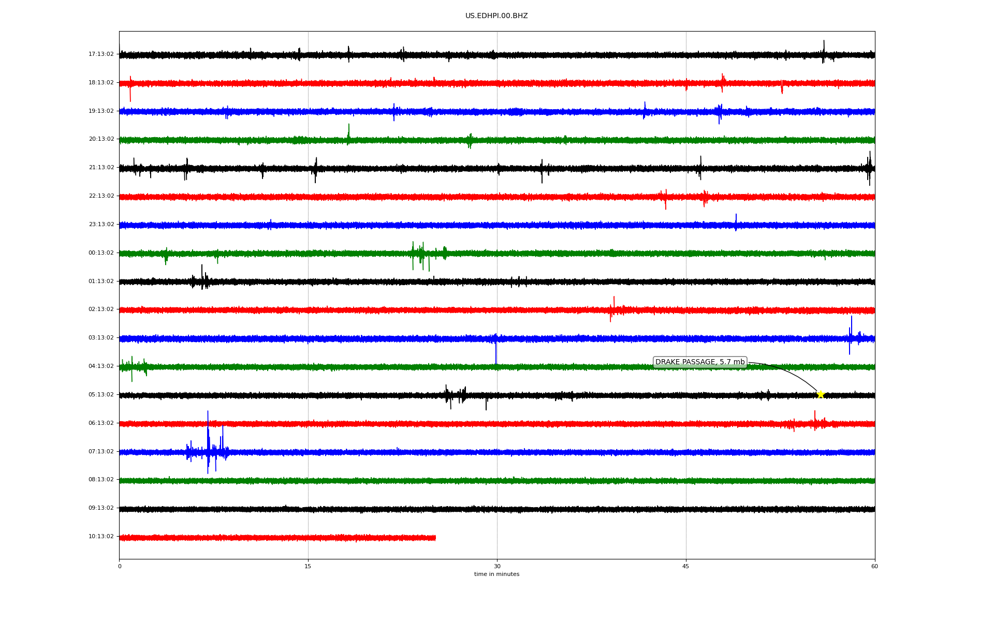This screenshot has height=621, width=994.
Task: Click the 18:13:02 time label
Action: click(101, 83)
